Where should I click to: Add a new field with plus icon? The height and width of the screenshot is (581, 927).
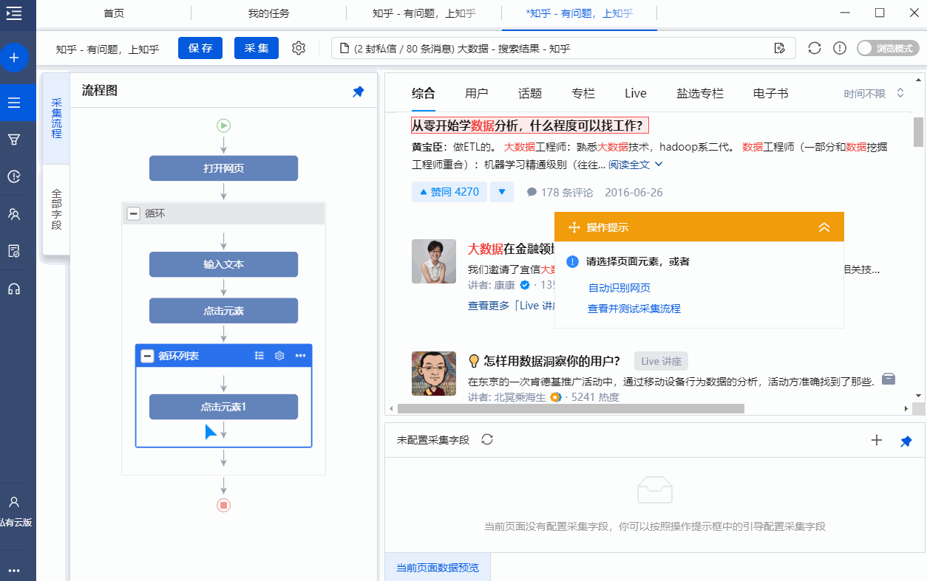877,440
